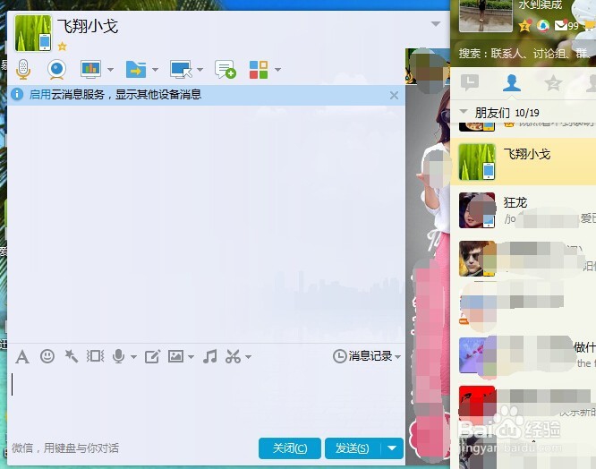This screenshot has width=596, height=469.
Task: Switch to the conversations tab
Action: [470, 82]
